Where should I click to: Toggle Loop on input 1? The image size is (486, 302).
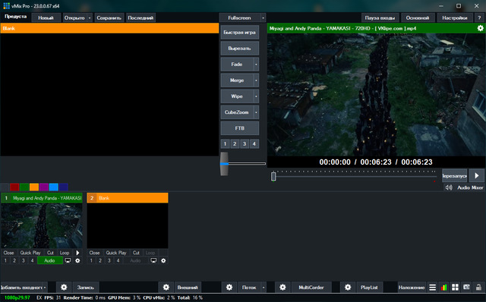[65, 253]
